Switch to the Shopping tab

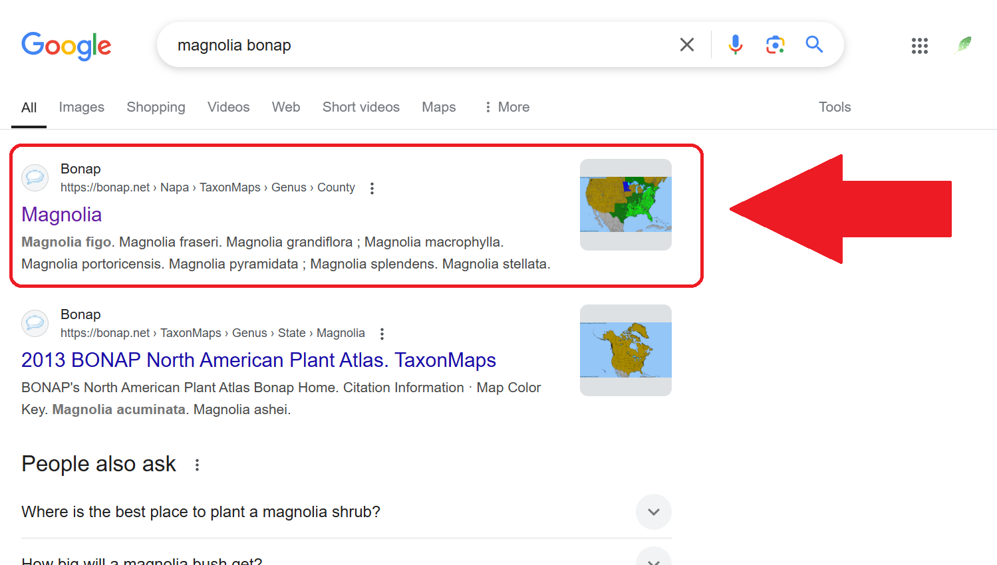[156, 107]
